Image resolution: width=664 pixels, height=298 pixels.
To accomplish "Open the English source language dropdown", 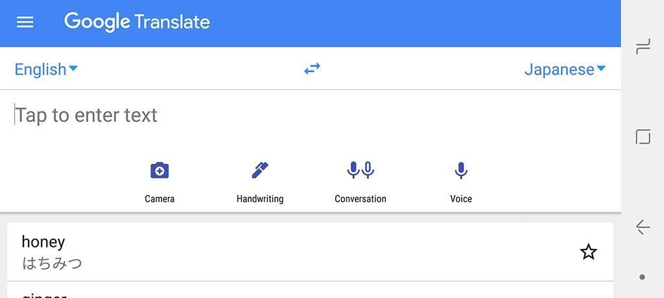I will [46, 69].
